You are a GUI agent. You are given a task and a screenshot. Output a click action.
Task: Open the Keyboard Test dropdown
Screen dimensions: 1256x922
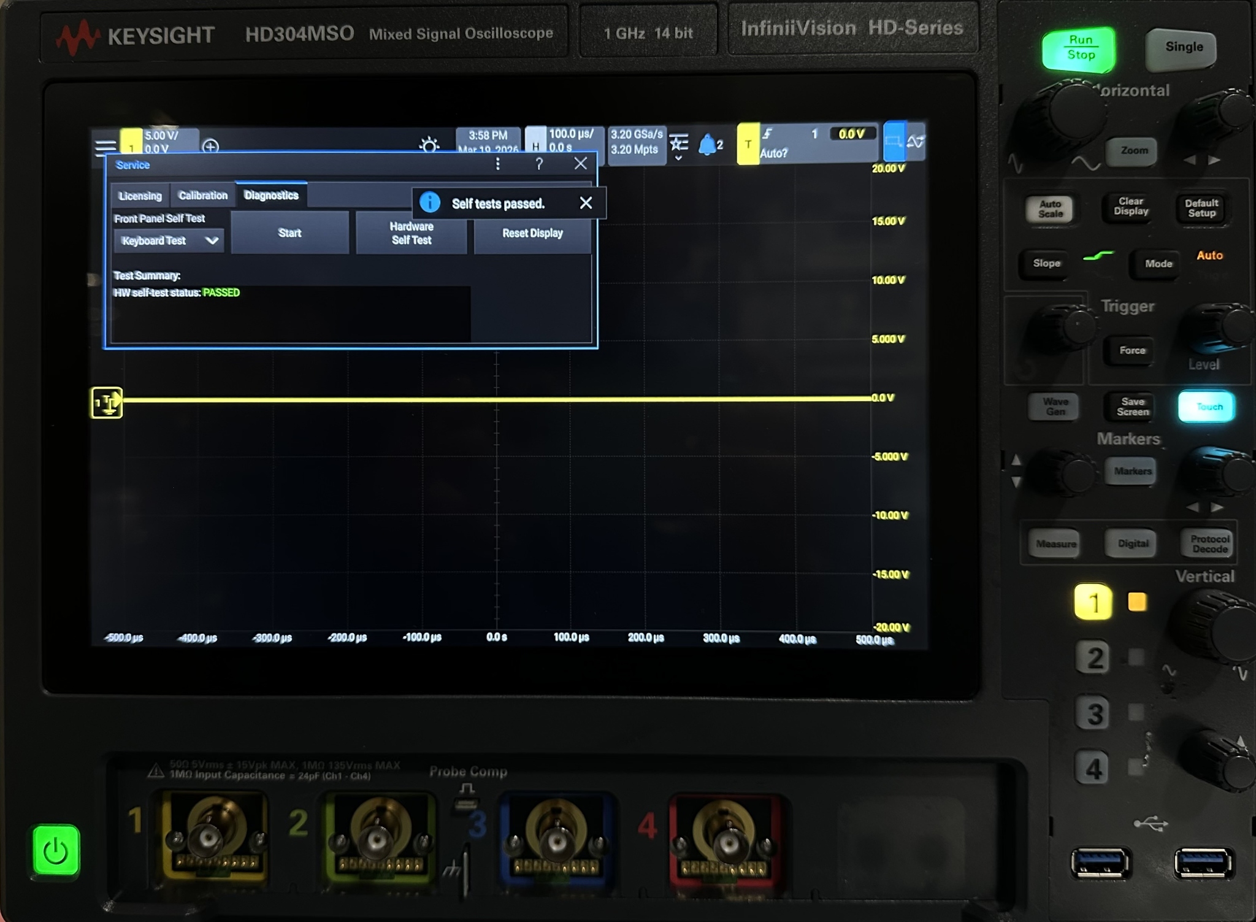(x=169, y=240)
